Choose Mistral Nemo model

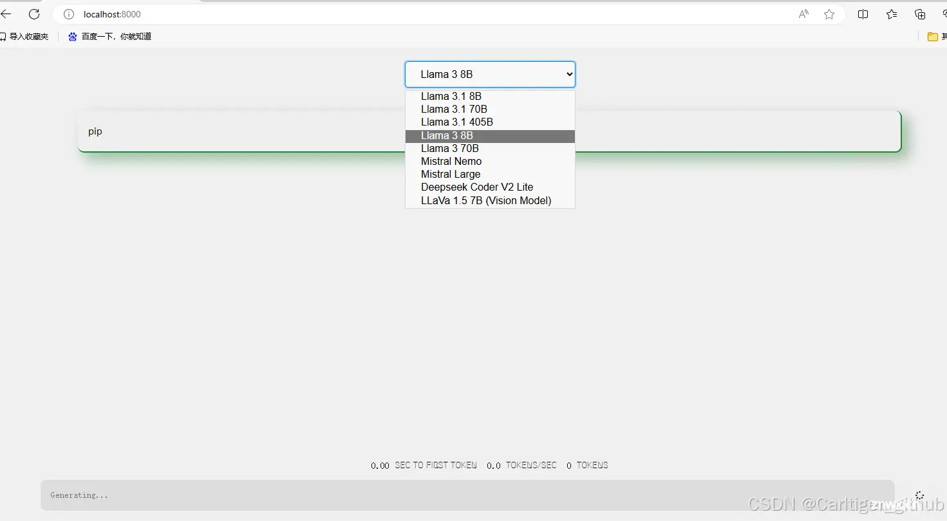tap(490, 161)
